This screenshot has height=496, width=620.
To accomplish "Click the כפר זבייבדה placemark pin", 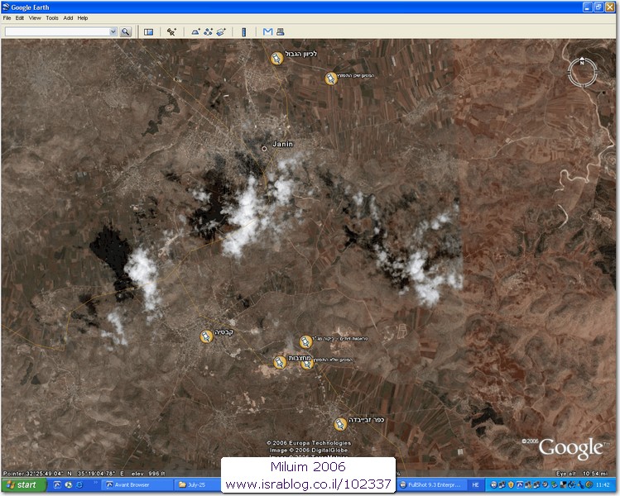I will [340, 424].
